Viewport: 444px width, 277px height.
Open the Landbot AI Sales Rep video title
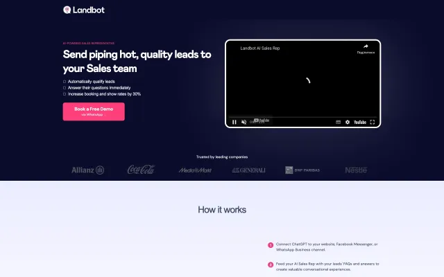[x=259, y=48]
